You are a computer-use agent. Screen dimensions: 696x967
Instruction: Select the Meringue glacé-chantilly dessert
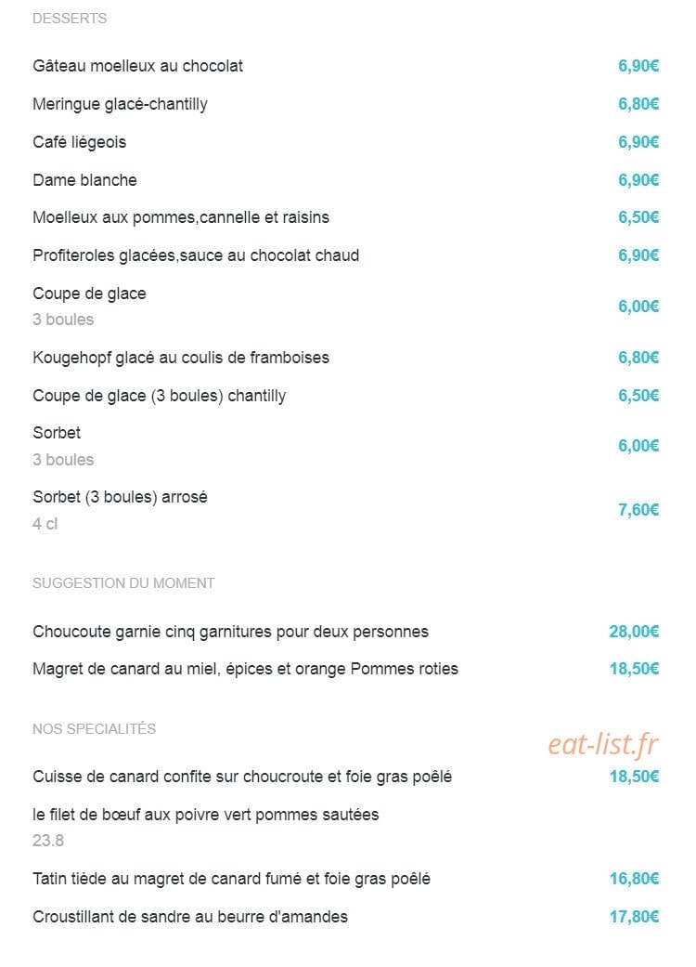(x=120, y=104)
